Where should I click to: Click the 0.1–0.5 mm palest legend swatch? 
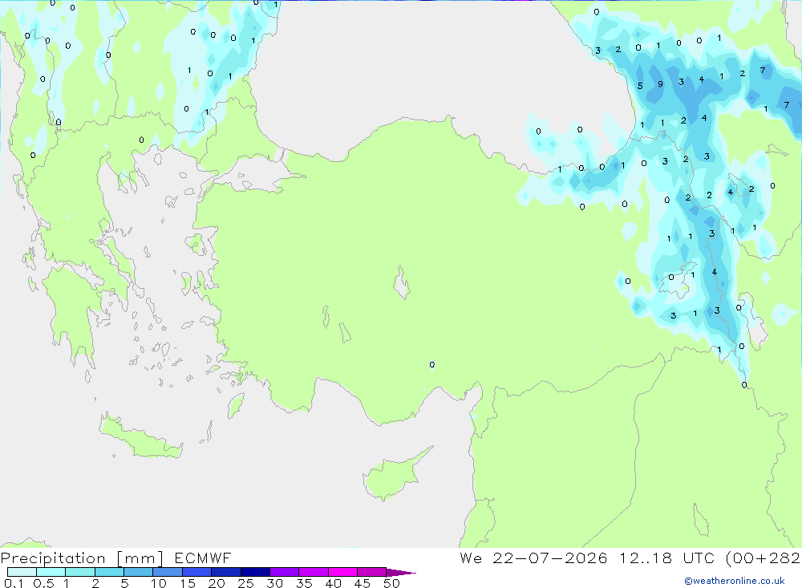[22, 572]
